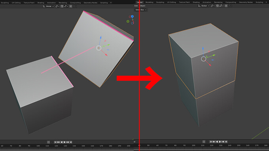Play animation in the left timeline

pos(64,142)
